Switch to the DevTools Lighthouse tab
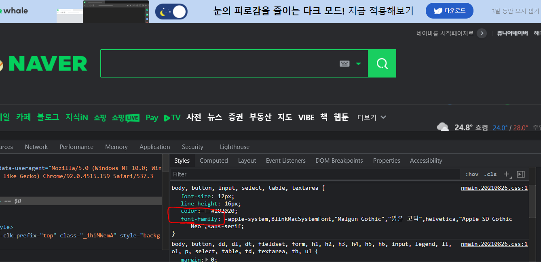The image size is (541, 262). point(235,147)
